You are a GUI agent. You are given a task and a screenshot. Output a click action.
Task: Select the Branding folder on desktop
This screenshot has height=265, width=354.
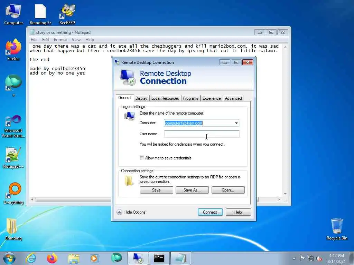click(13, 229)
